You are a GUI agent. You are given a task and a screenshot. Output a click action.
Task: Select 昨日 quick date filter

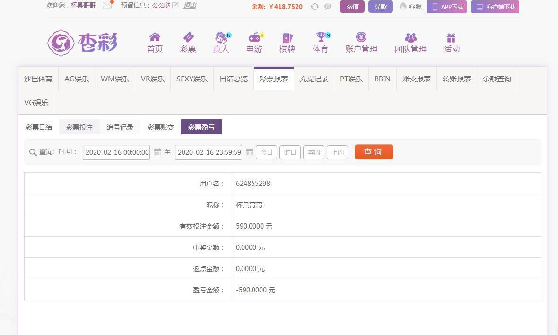290,152
